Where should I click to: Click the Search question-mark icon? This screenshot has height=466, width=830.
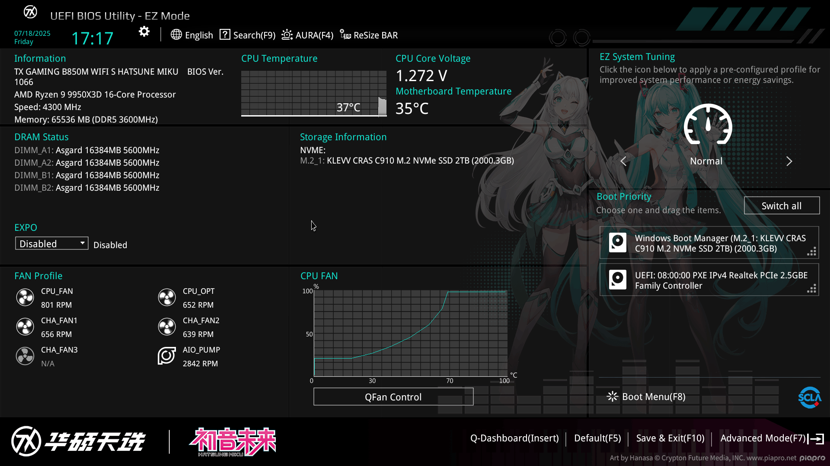(225, 35)
